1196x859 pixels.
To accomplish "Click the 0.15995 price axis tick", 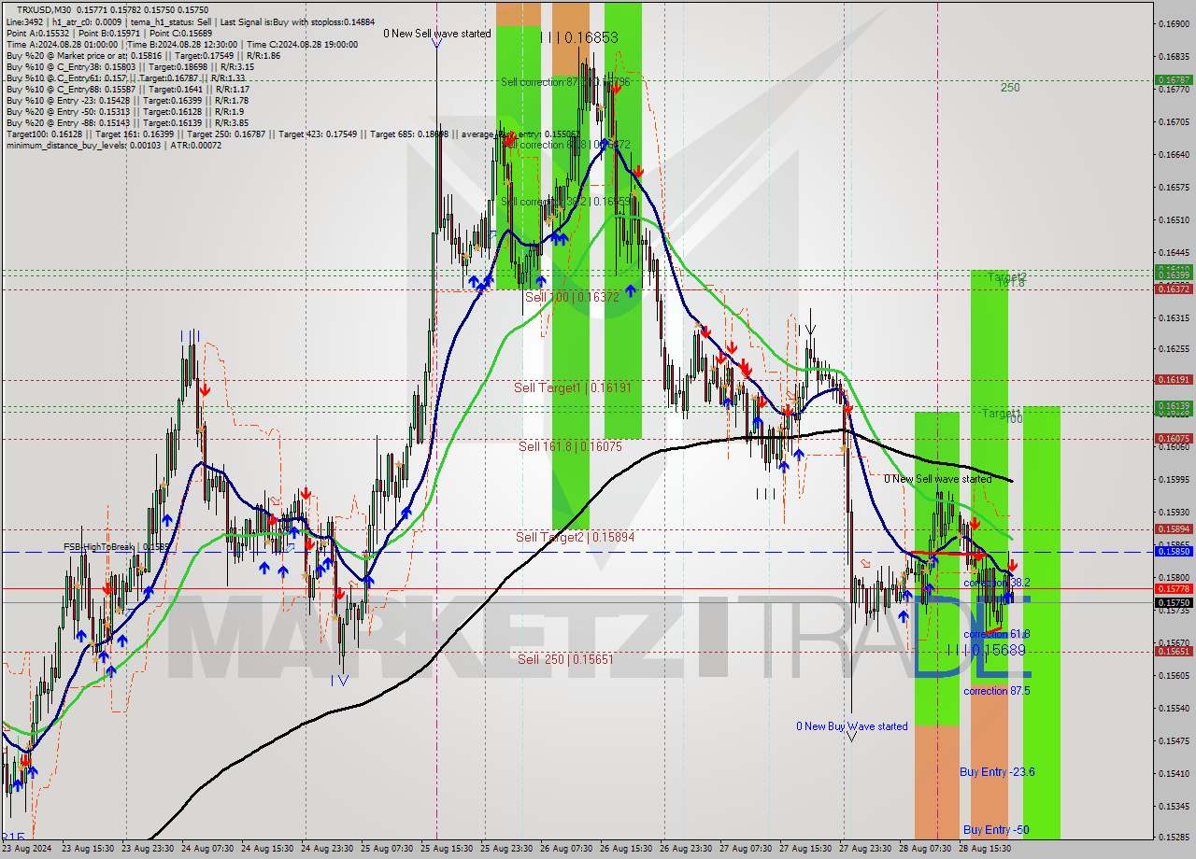I will point(1174,480).
